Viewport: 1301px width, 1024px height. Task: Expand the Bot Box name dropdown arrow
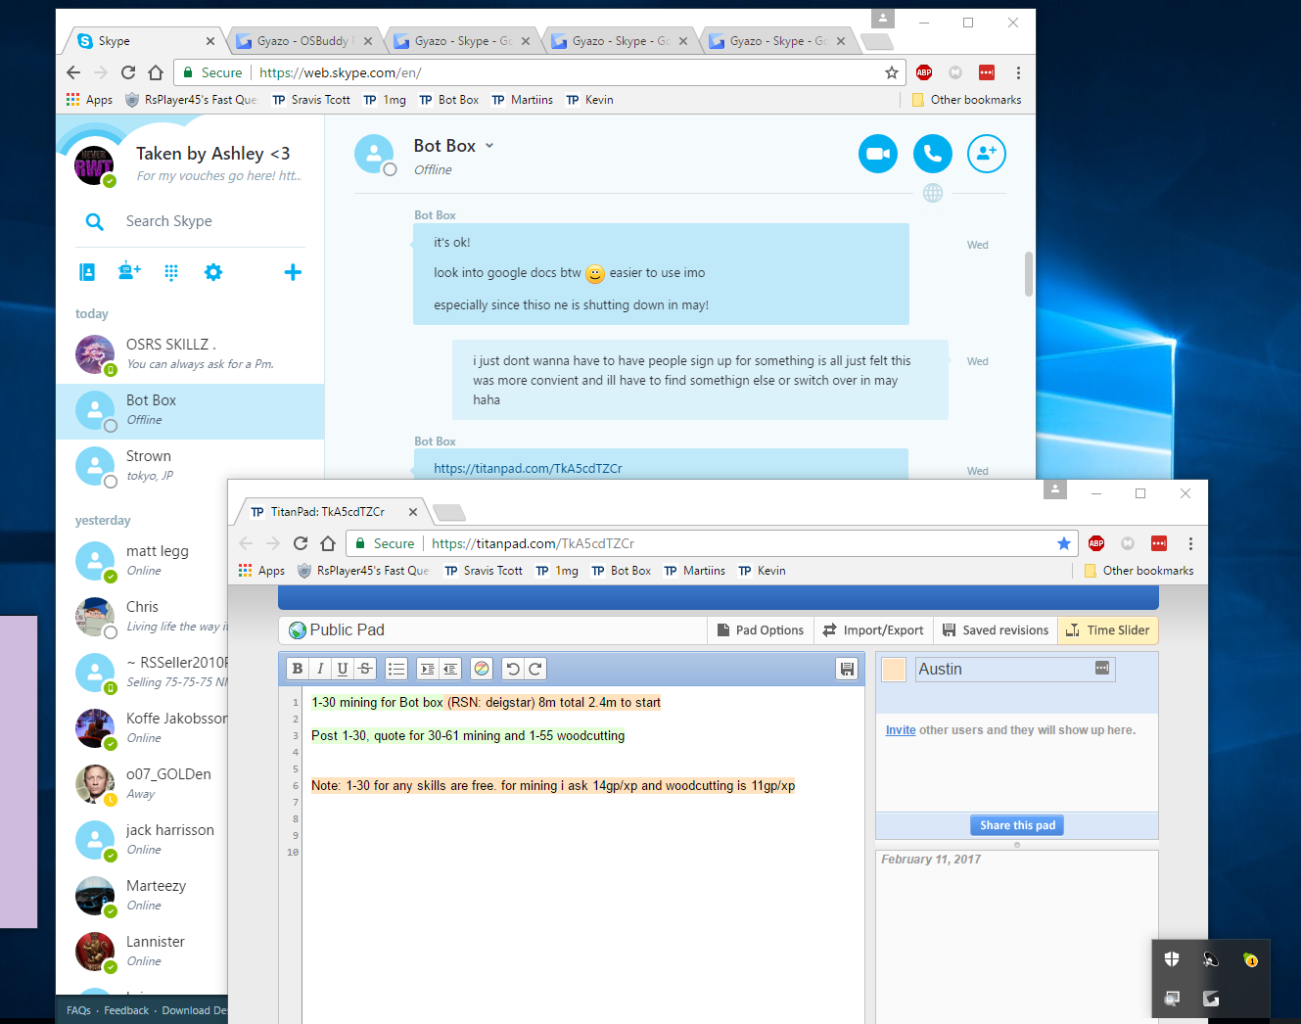[x=489, y=146]
